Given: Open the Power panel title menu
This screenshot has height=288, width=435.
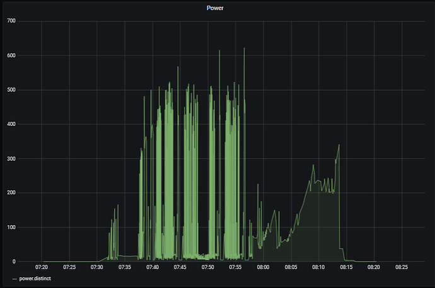Looking at the screenshot, I should [215, 8].
